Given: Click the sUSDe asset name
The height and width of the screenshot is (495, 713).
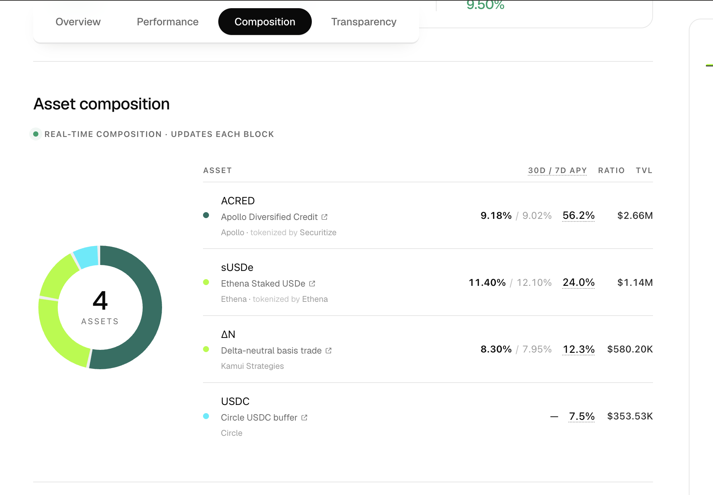Looking at the screenshot, I should pyautogui.click(x=237, y=268).
